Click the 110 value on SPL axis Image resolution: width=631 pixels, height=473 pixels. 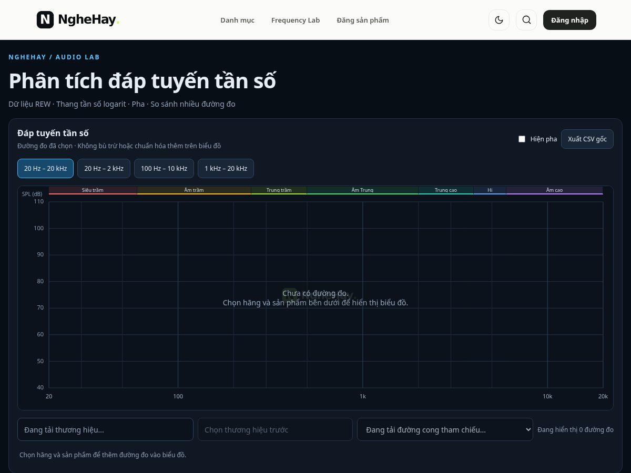coord(39,201)
